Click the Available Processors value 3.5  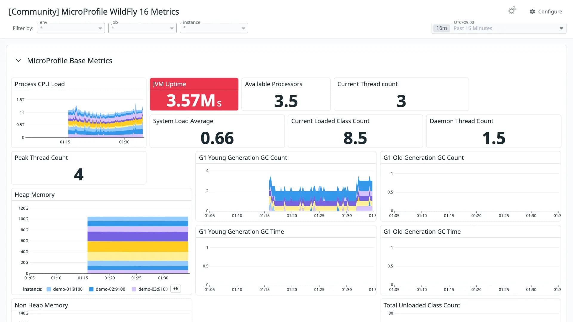click(286, 101)
